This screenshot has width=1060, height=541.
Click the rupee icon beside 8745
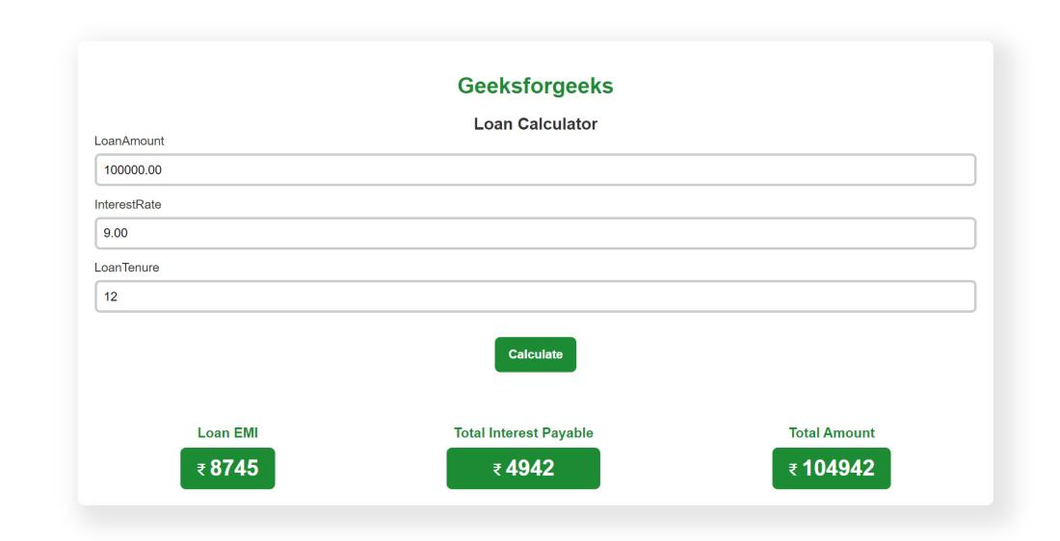point(201,470)
